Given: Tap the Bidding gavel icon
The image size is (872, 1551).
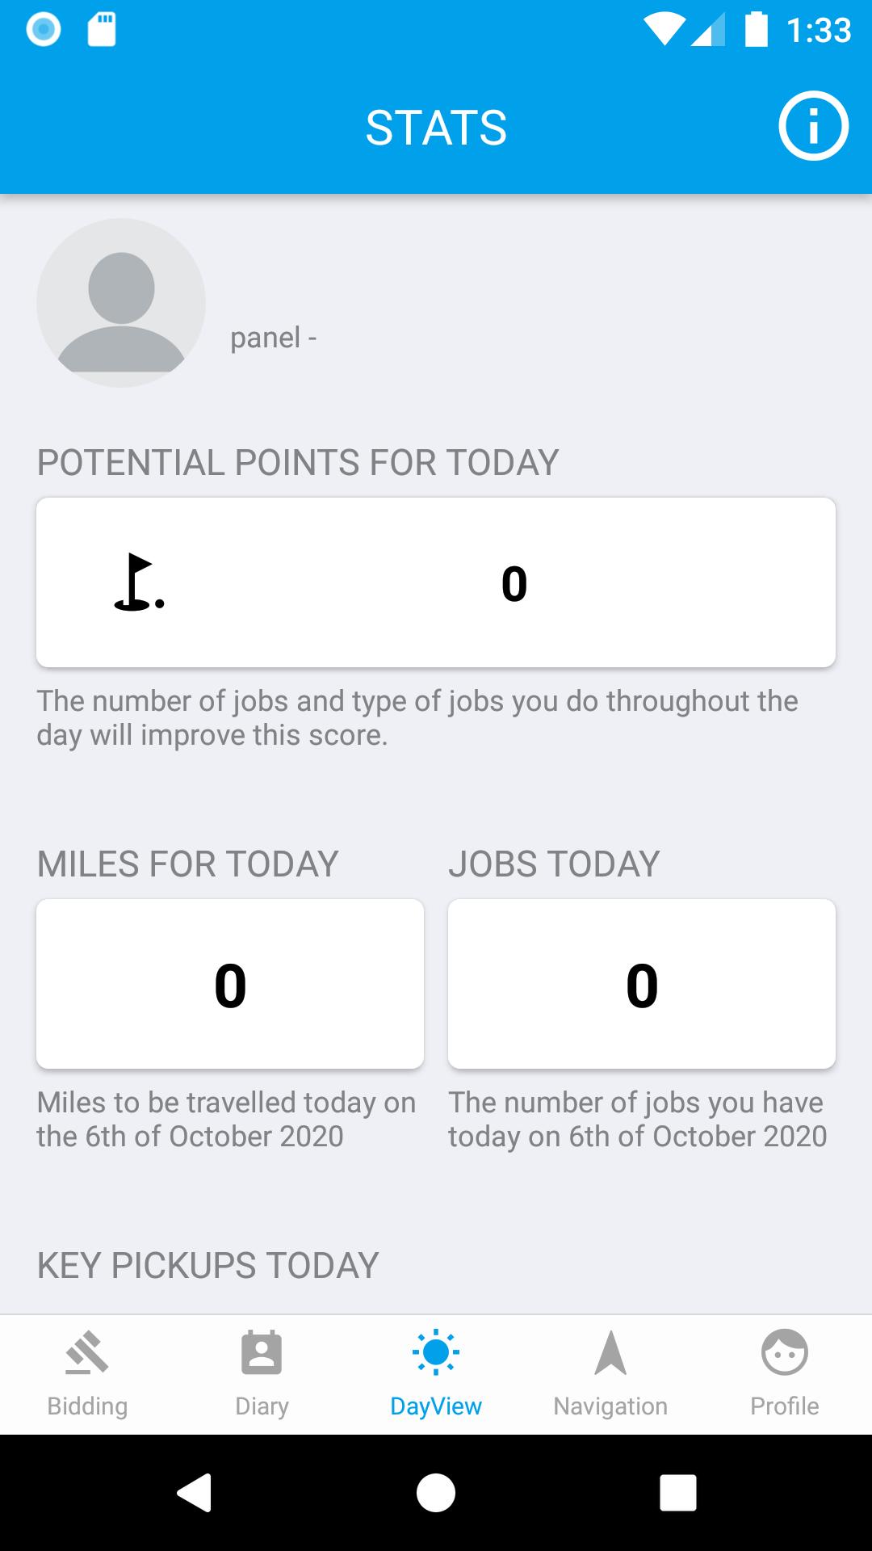Looking at the screenshot, I should point(87,1353).
